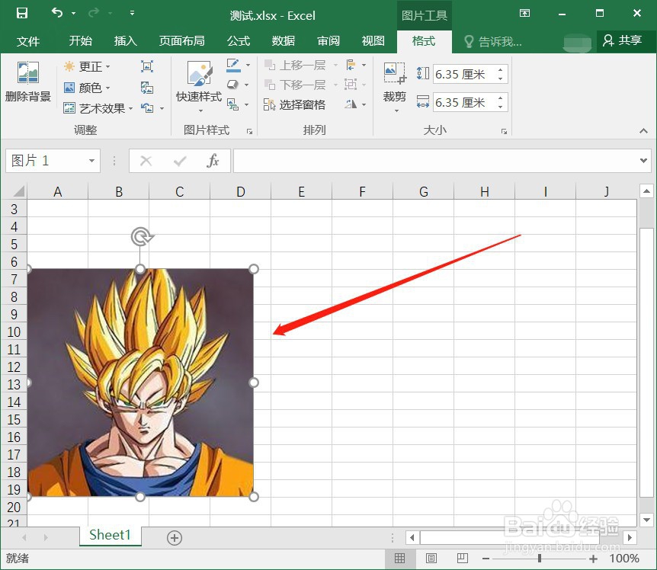The width and height of the screenshot is (657, 570).
Task: Click the horizontal scrollbar left arrow
Action: pos(412,537)
